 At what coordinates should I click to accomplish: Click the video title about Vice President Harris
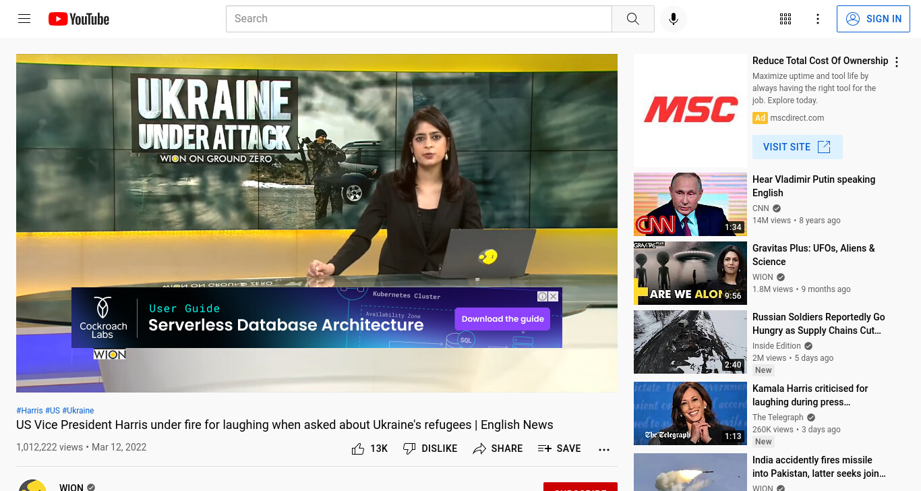click(x=285, y=425)
